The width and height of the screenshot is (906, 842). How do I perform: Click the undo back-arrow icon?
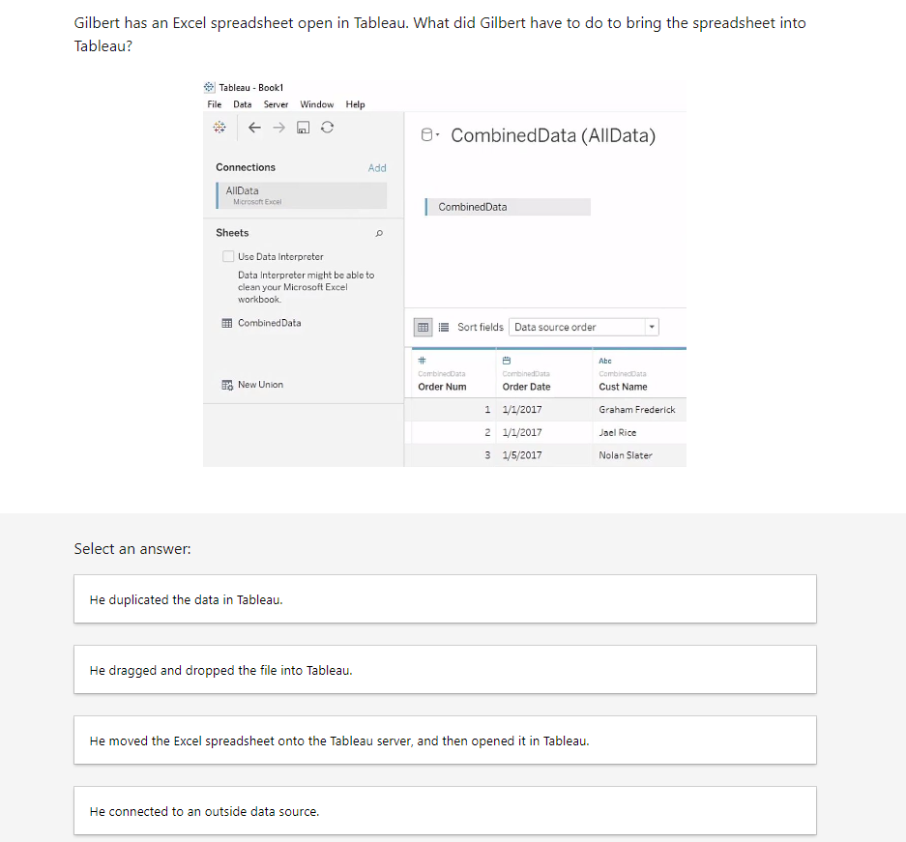254,127
